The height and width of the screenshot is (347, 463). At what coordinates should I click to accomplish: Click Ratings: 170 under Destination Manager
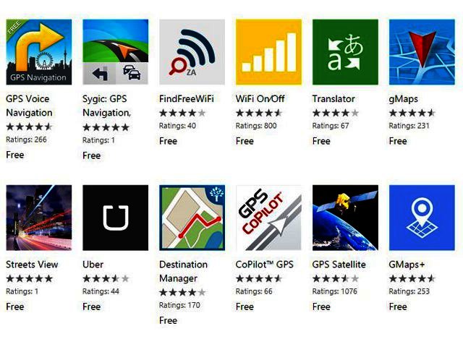(x=179, y=305)
